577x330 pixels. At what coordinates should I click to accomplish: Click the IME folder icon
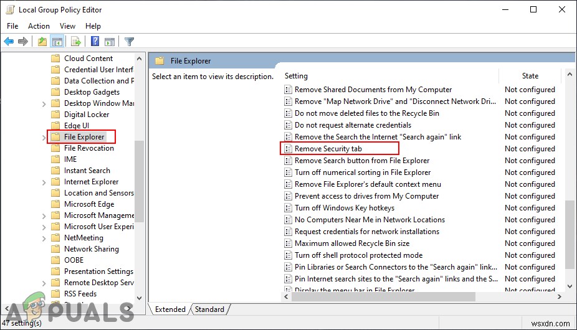55,159
